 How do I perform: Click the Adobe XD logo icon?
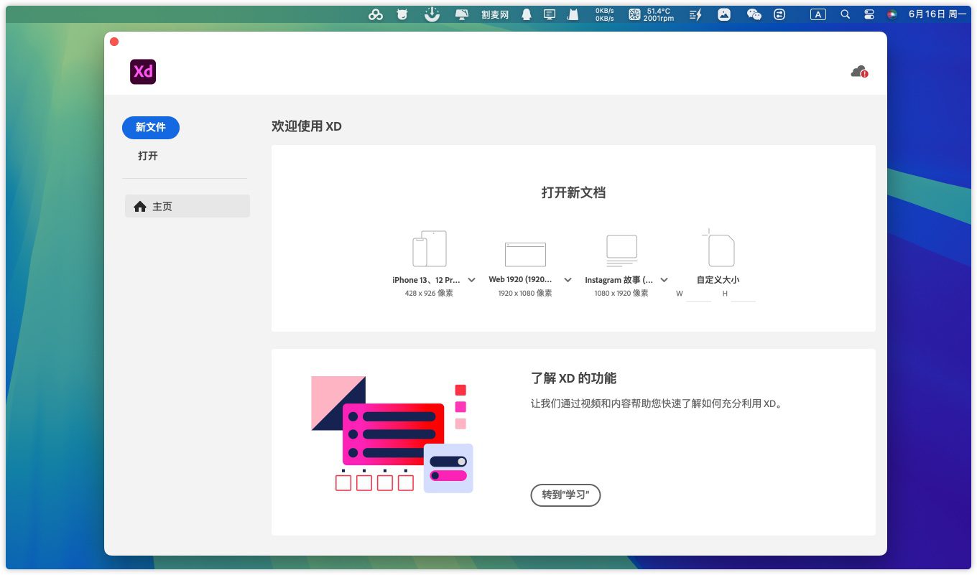143,72
